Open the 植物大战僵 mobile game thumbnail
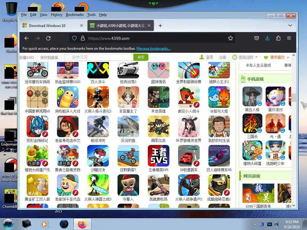307x230 pixels. [x=252, y=150]
